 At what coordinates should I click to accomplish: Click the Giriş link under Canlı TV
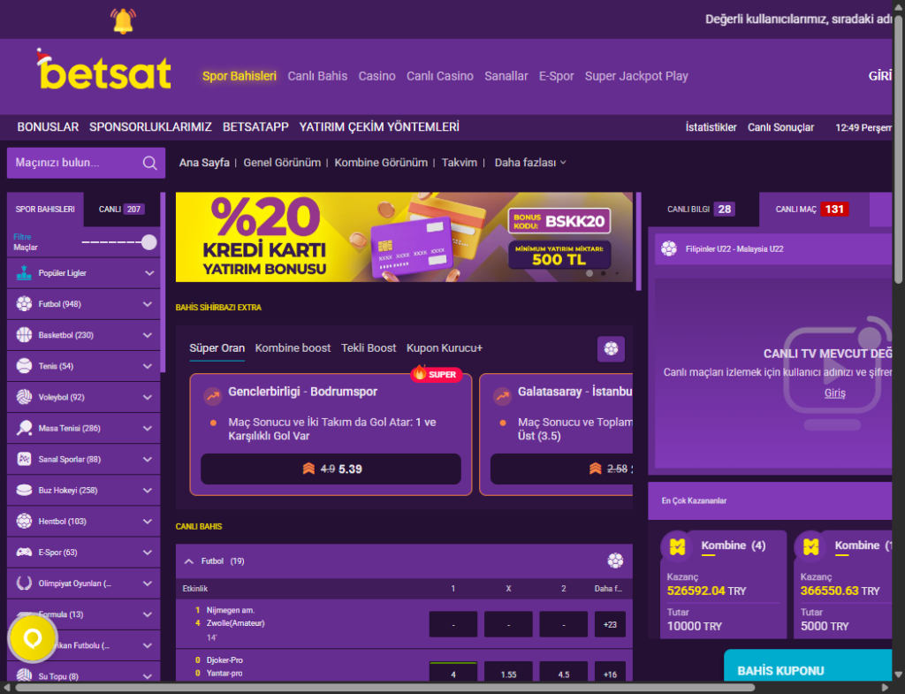[834, 393]
